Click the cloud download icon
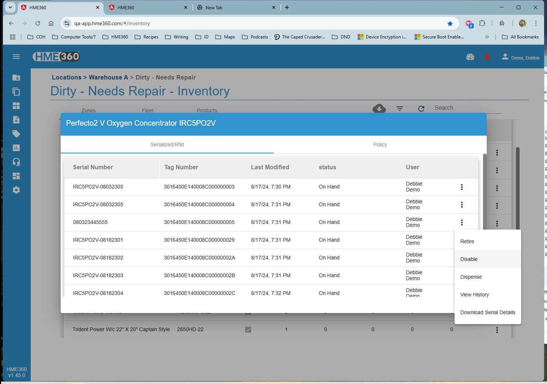The image size is (547, 384). [x=379, y=108]
